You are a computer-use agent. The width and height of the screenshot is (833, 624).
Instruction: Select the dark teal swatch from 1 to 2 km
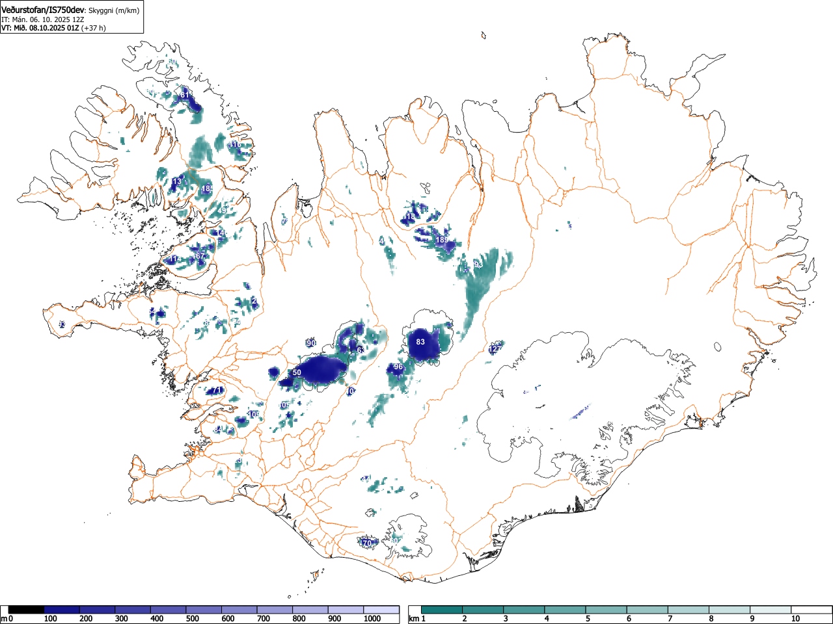pos(443,610)
